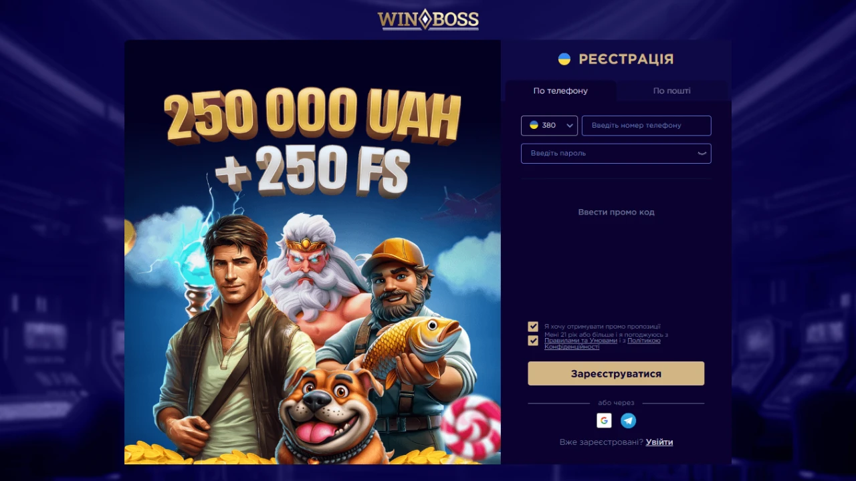Viewport: 856px width, 481px height.
Task: Click the WinBoss logo at top
Action: (428, 19)
